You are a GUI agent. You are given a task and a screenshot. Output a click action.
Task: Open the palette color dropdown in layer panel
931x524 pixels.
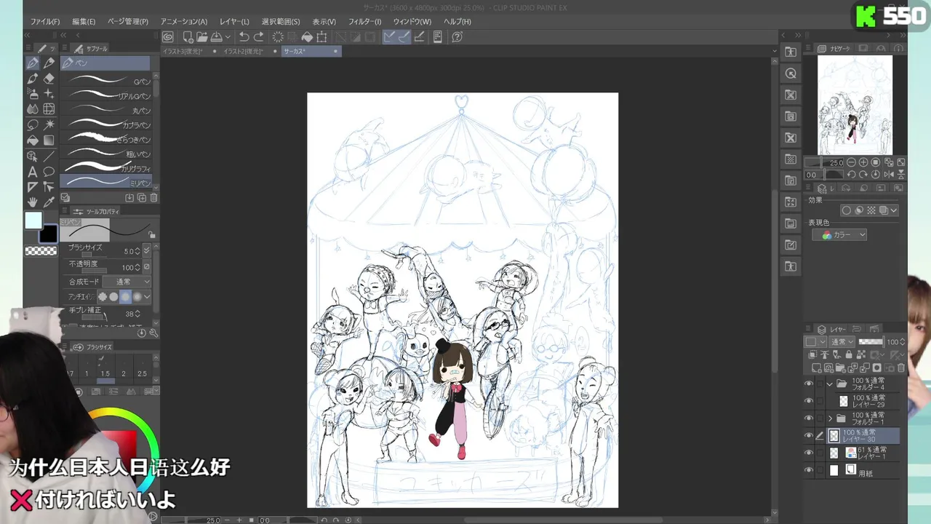[815, 342]
